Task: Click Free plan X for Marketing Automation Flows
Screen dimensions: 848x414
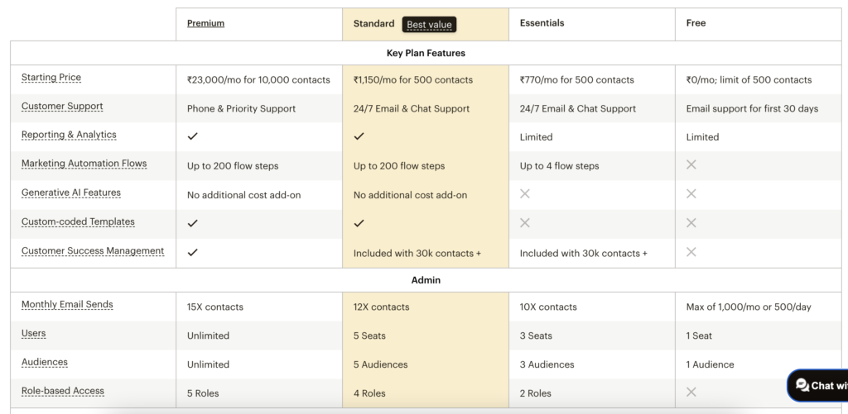Action: pos(691,165)
